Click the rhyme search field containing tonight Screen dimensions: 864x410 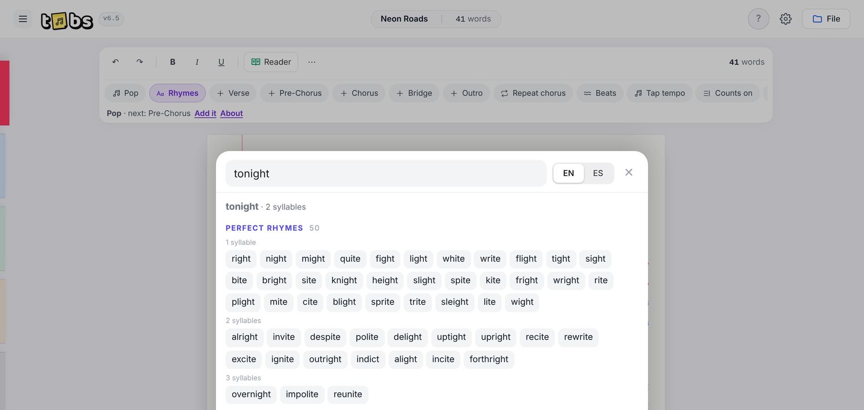pyautogui.click(x=386, y=174)
